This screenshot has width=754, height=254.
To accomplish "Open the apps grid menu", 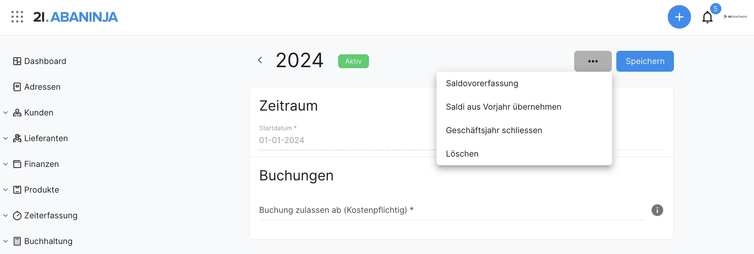I will (x=17, y=17).
